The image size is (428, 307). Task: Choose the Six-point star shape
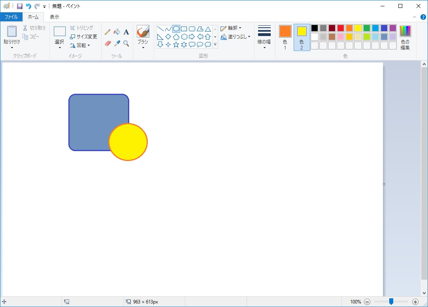tap(184, 45)
